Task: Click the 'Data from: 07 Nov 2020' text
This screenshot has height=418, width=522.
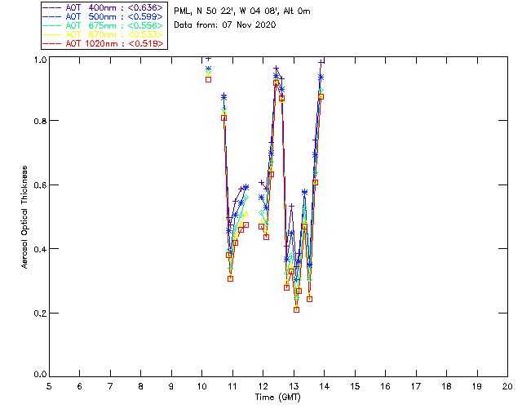Action: (x=225, y=24)
